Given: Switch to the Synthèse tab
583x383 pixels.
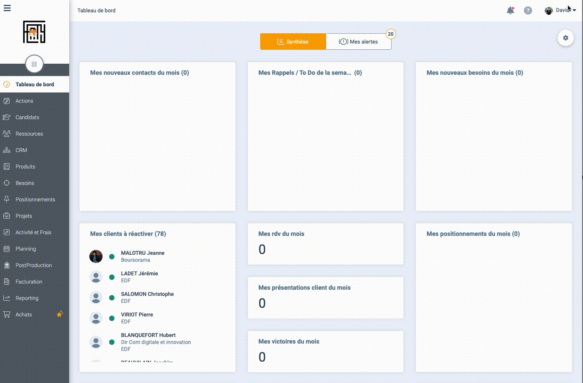Looking at the screenshot, I should (293, 42).
